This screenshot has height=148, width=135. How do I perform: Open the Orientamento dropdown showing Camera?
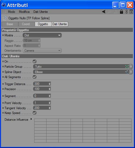pos(42,51)
